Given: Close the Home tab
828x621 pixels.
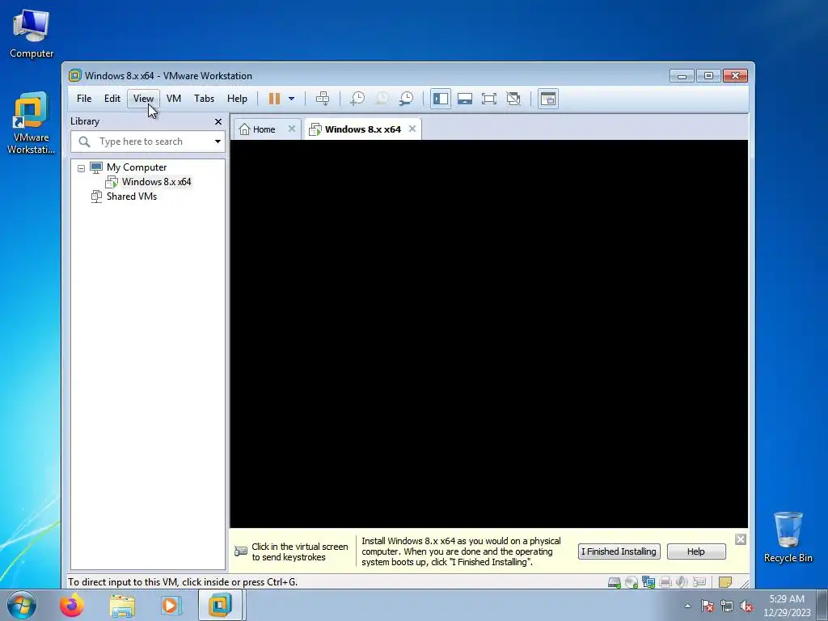Looking at the screenshot, I should 291,129.
